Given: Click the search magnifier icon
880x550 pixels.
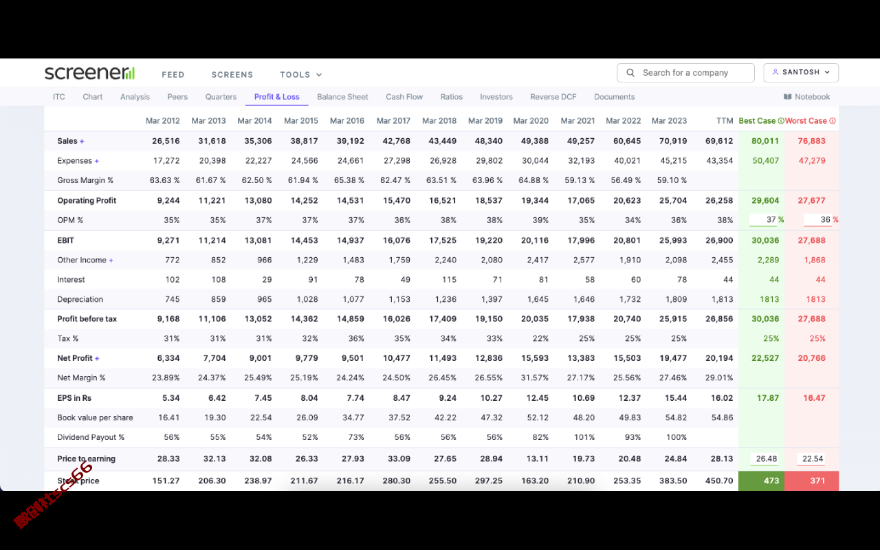Looking at the screenshot, I should pos(630,73).
